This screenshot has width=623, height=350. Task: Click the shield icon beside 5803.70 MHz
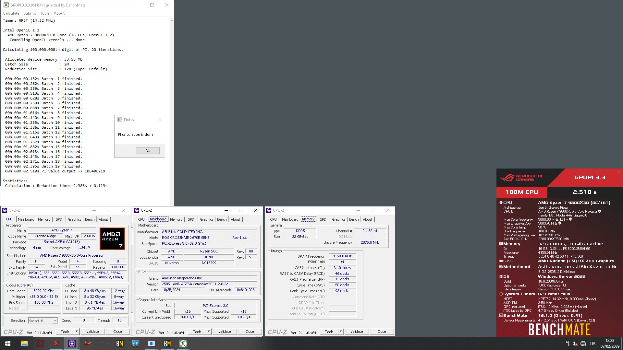click(559, 223)
